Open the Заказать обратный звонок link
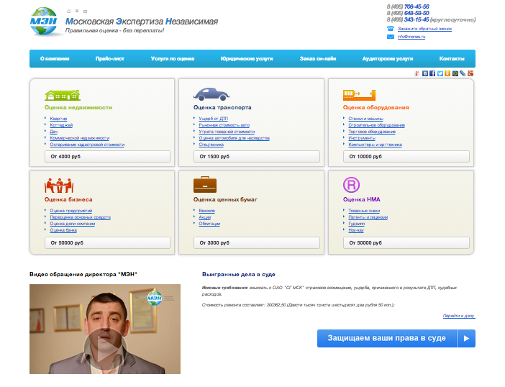 [x=424, y=29]
